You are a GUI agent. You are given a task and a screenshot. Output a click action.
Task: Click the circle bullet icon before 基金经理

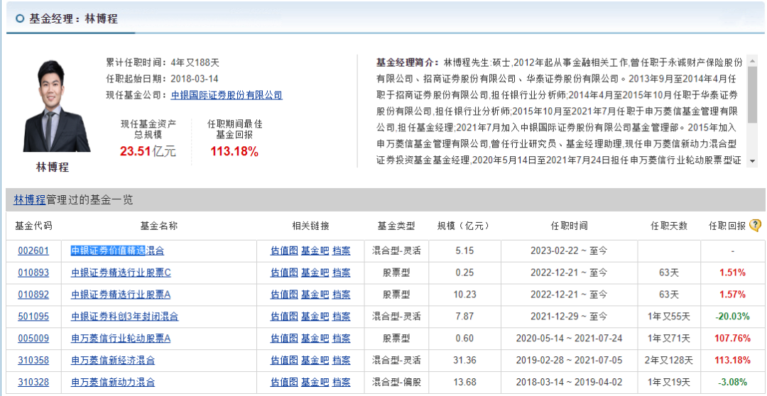point(19,19)
